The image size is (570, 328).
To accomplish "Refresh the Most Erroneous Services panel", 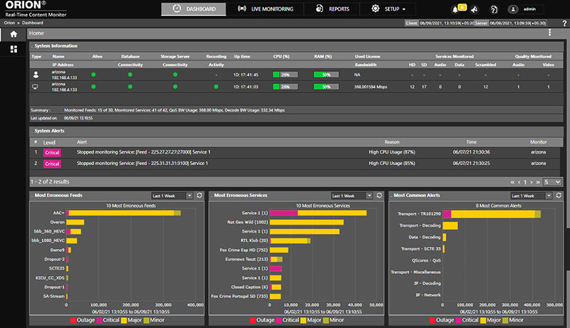I will (380, 195).
